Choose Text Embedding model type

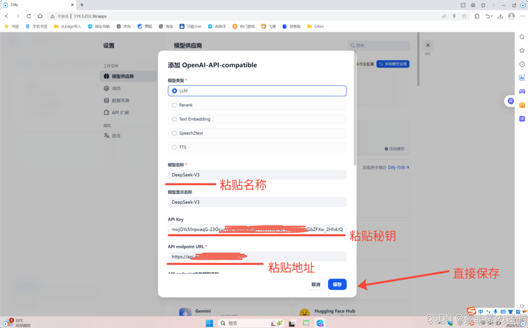[x=257, y=119]
